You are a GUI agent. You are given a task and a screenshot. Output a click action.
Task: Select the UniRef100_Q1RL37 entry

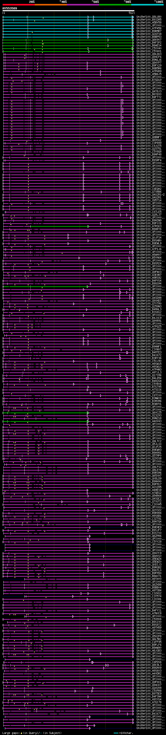point(149,215)
